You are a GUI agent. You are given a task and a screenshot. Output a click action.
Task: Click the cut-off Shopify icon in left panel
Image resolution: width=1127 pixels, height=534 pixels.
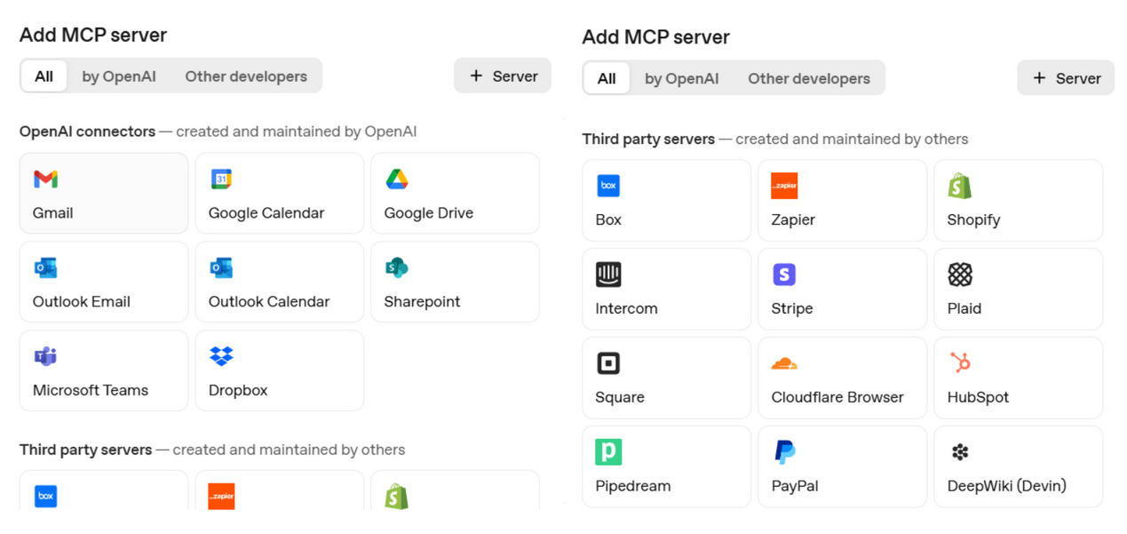pyautogui.click(x=397, y=497)
